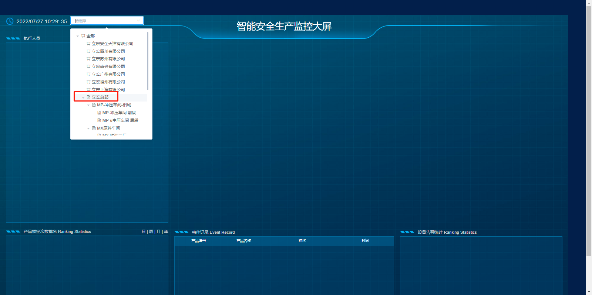
Task: Click the 智能安全生产监控大屏 heading
Action: [284, 26]
